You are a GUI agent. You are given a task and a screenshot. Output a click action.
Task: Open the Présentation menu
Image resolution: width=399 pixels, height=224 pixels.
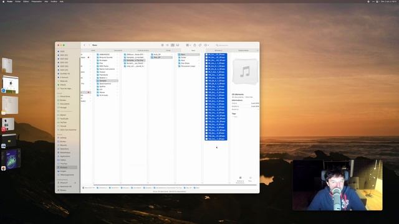(37, 1)
